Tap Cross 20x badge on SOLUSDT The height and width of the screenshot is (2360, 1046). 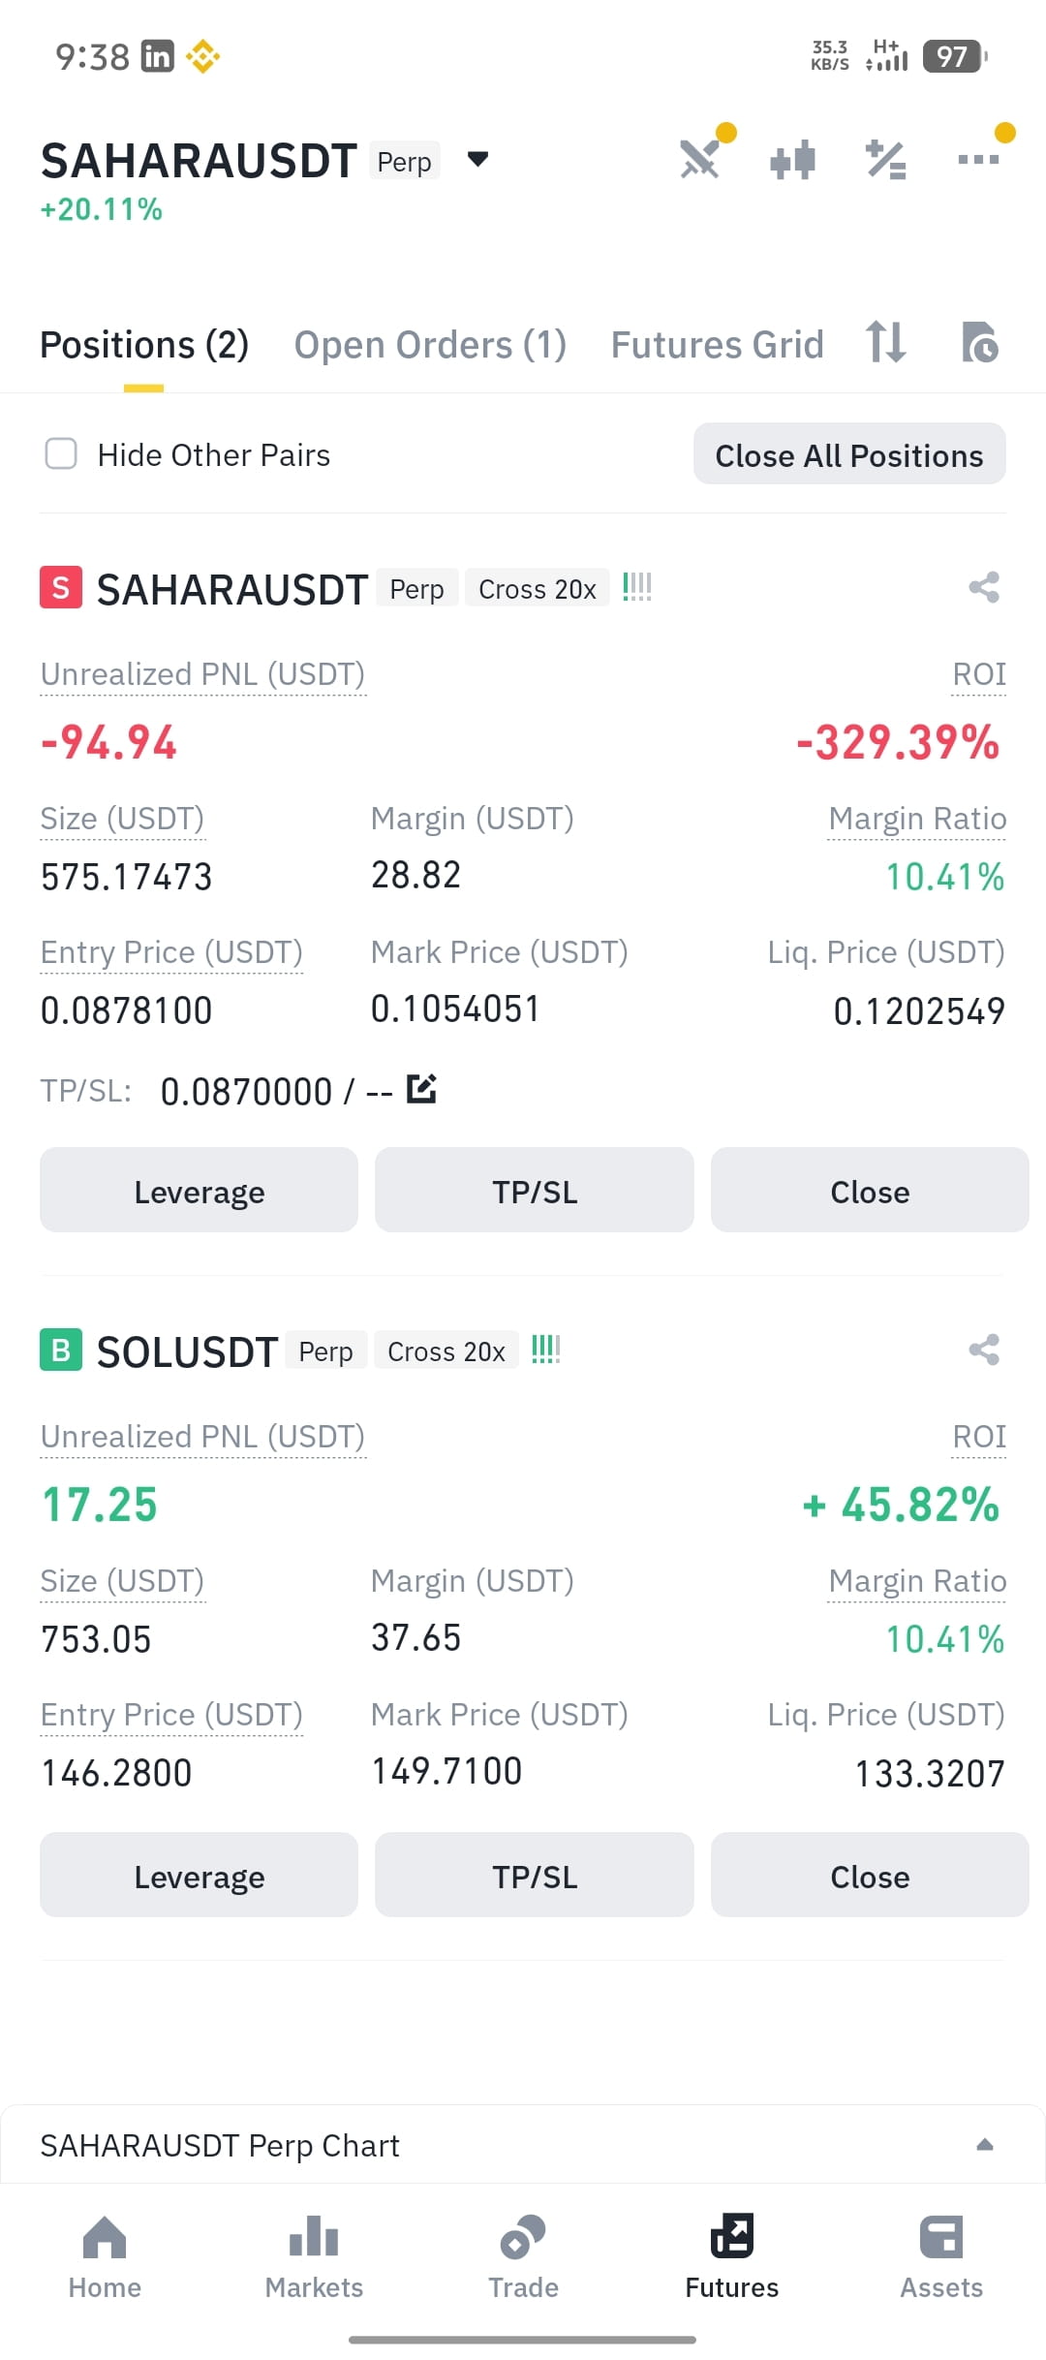tap(446, 1351)
